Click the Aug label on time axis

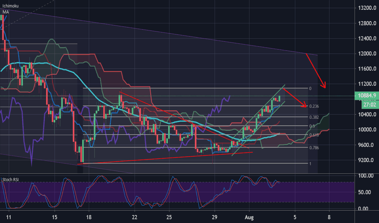pos(249,217)
